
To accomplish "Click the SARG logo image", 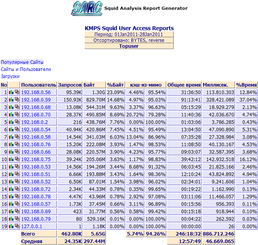I will pos(87,8).
